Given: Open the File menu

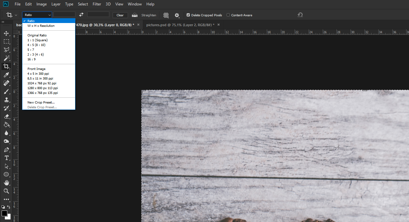Looking at the screenshot, I should click(18, 4).
